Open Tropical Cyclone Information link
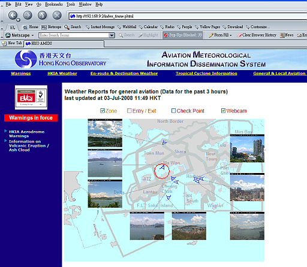The image size is (307, 267). click(x=206, y=74)
